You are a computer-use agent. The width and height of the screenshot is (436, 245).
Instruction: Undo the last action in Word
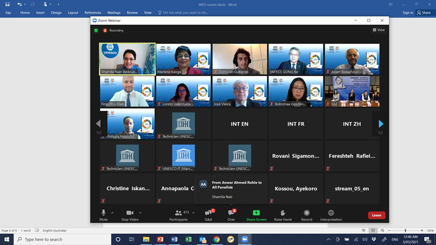pyautogui.click(x=19, y=5)
